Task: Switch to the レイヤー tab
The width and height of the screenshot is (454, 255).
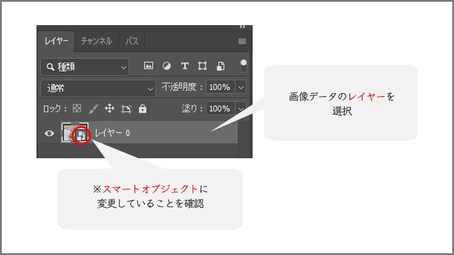Action: click(56, 41)
